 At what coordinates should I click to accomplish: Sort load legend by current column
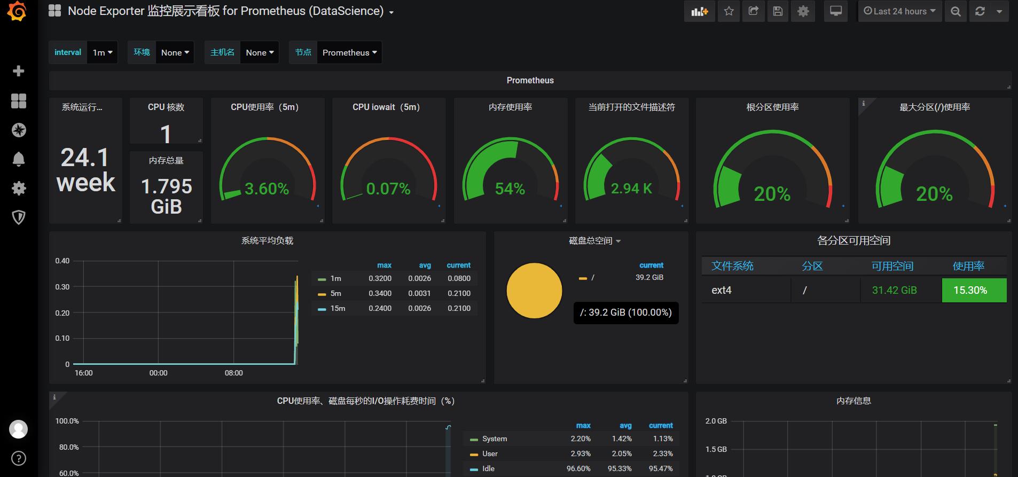[458, 265]
